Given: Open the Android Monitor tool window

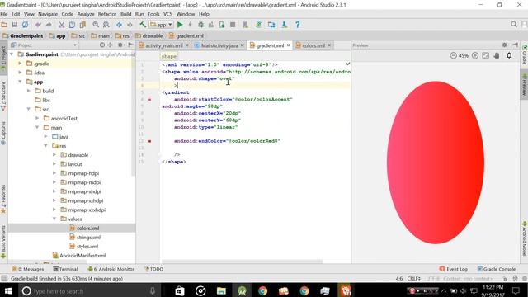Looking at the screenshot, I should pos(111,269).
